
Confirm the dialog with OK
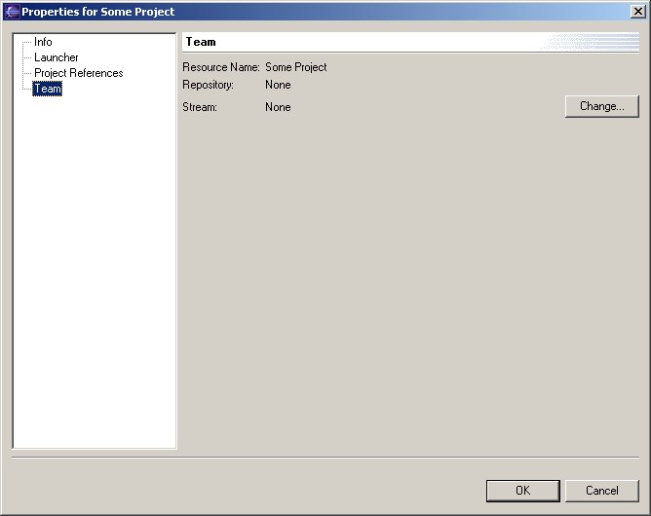(x=522, y=491)
